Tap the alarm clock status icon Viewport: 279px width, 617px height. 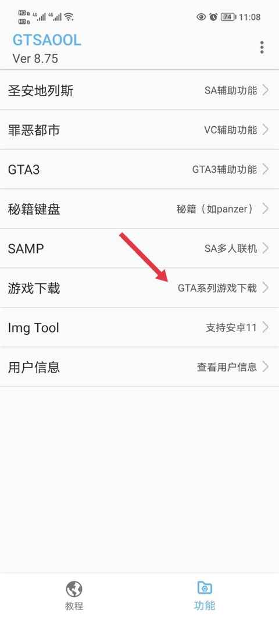[213, 17]
